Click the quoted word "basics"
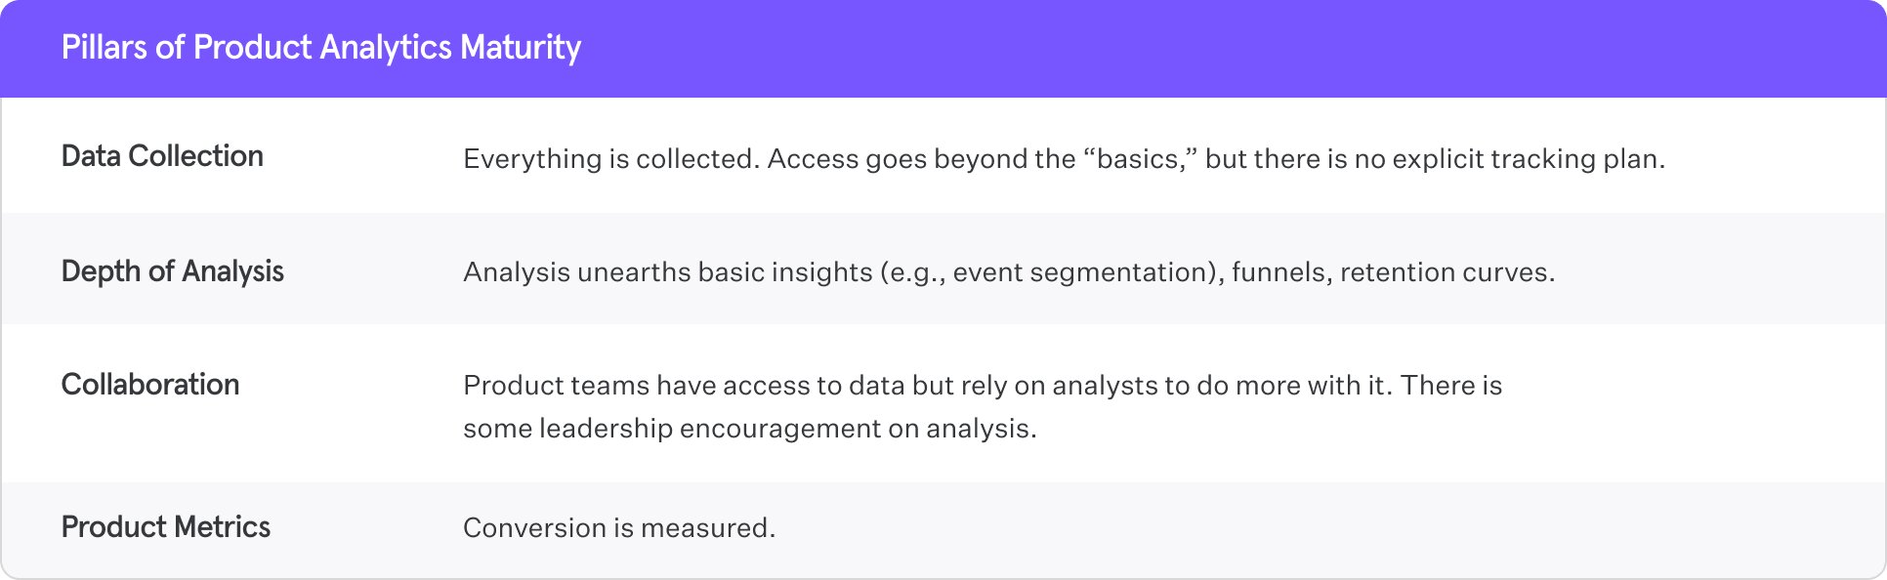Viewport: 1887px width, 580px height. 1138,159
